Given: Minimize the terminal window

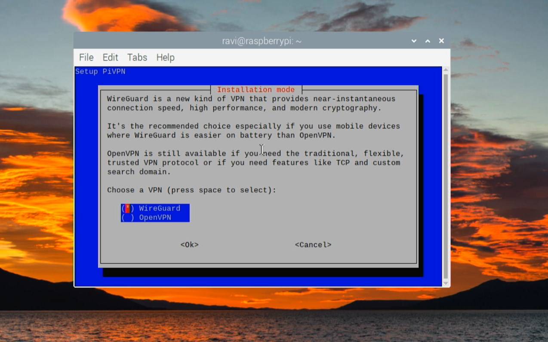Looking at the screenshot, I should [413, 41].
